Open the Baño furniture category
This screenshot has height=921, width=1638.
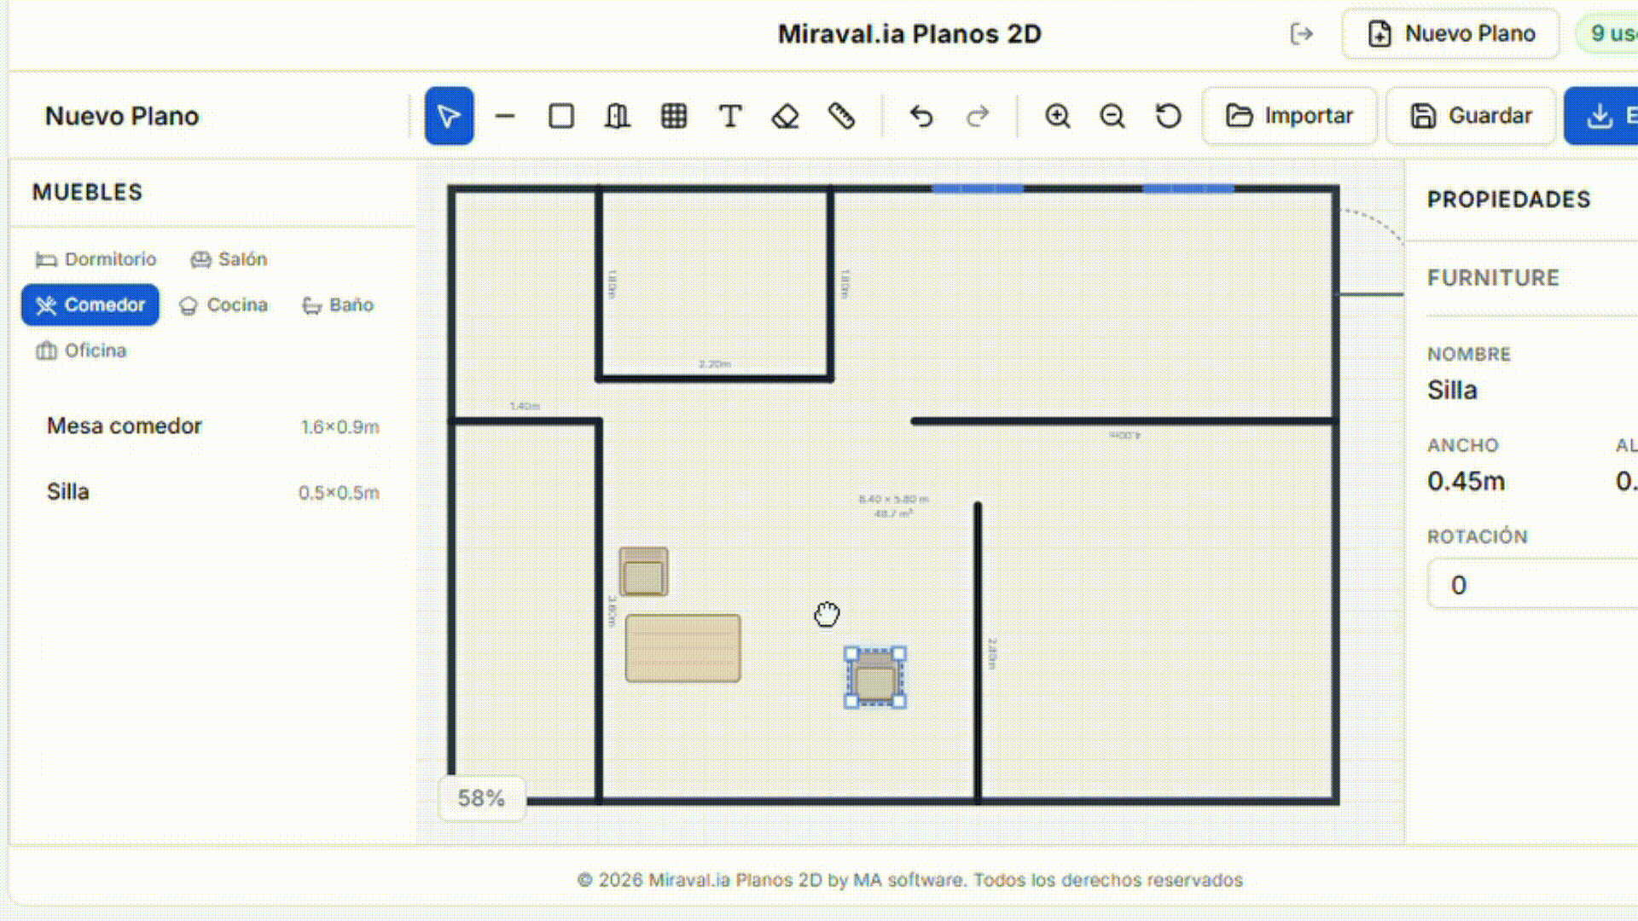[338, 305]
